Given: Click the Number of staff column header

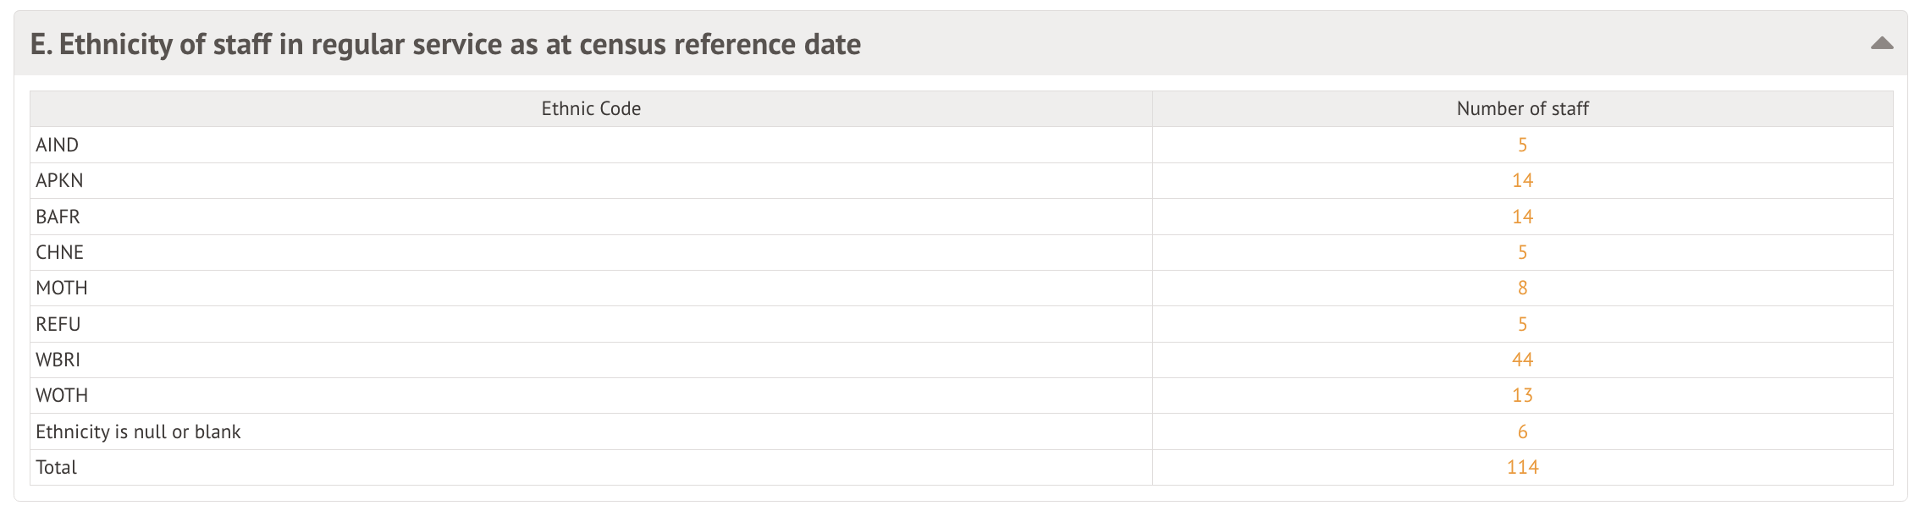Looking at the screenshot, I should (1522, 109).
